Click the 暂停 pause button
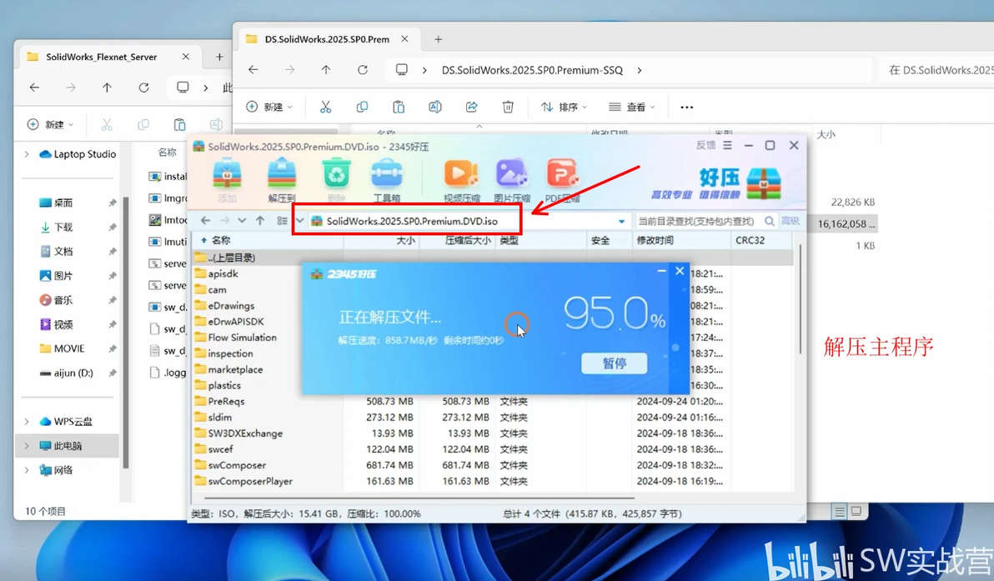 point(615,363)
